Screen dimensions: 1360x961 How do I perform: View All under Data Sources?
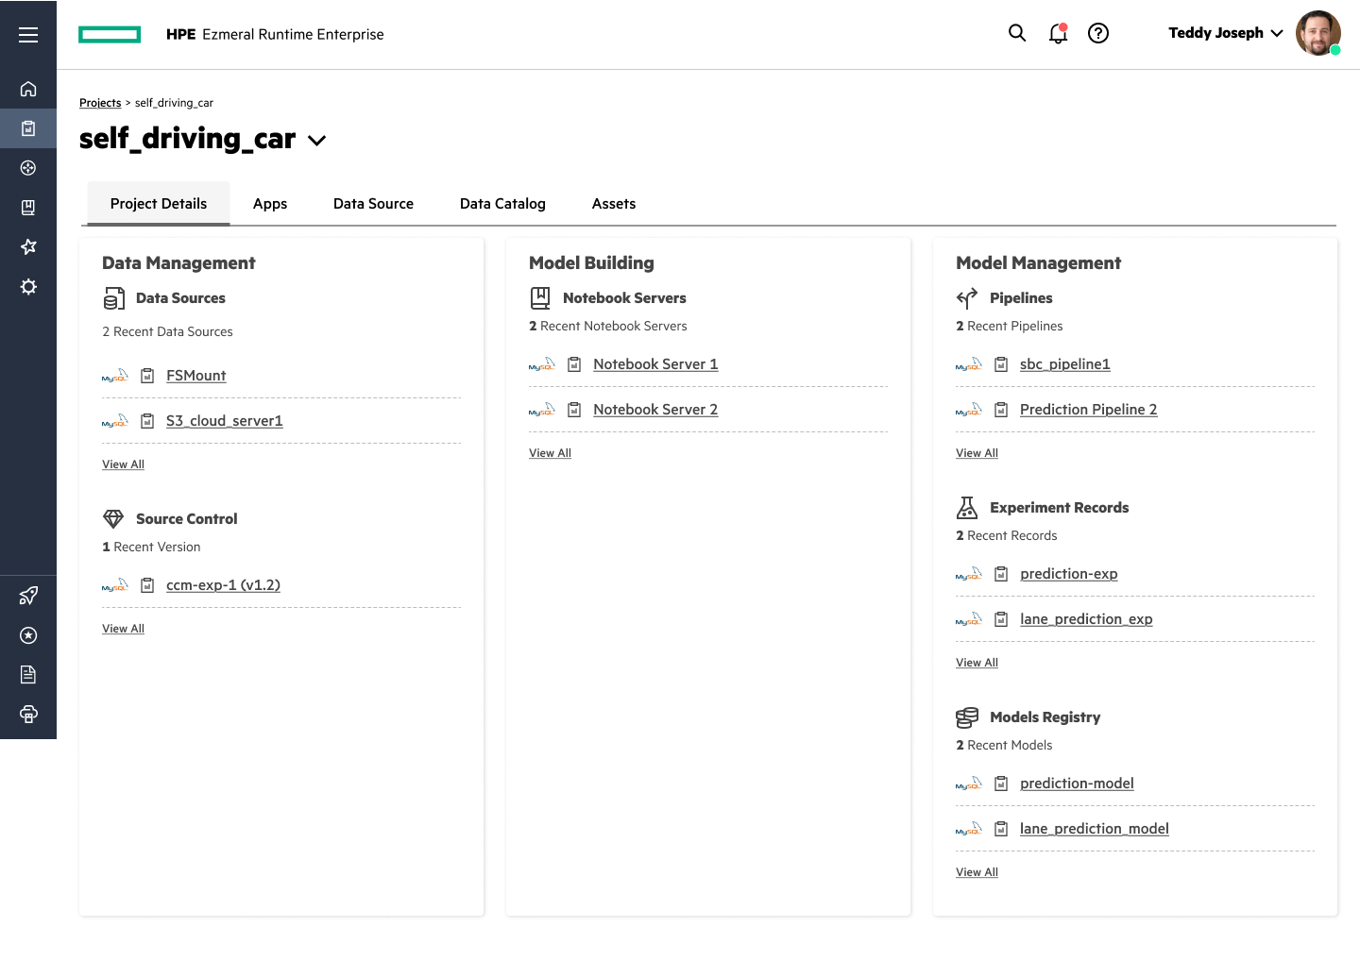coord(123,464)
